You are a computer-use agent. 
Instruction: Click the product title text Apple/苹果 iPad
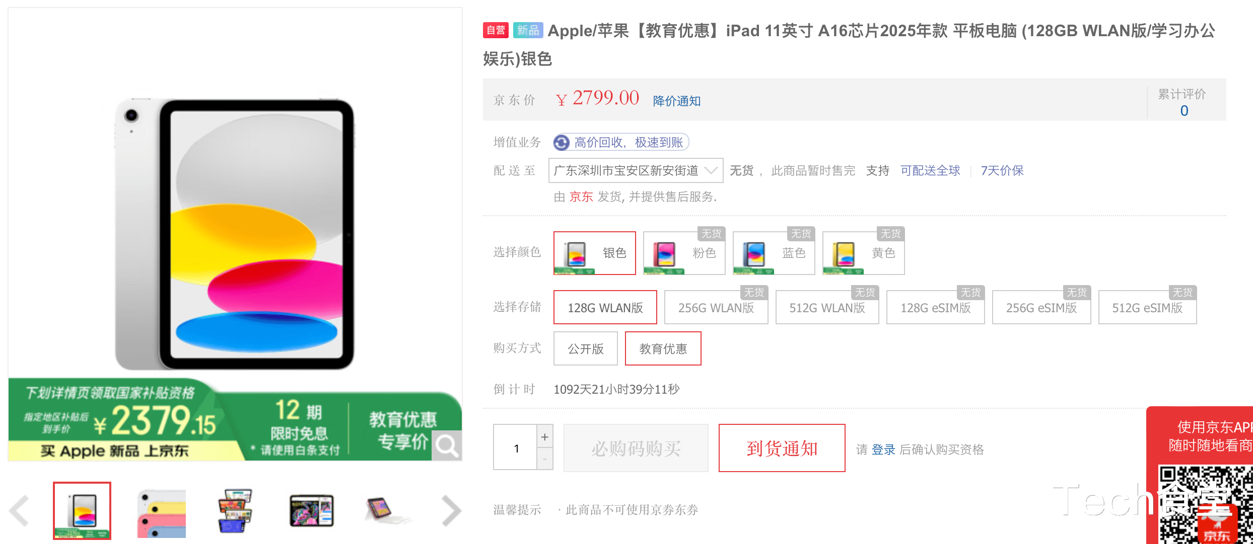click(849, 45)
